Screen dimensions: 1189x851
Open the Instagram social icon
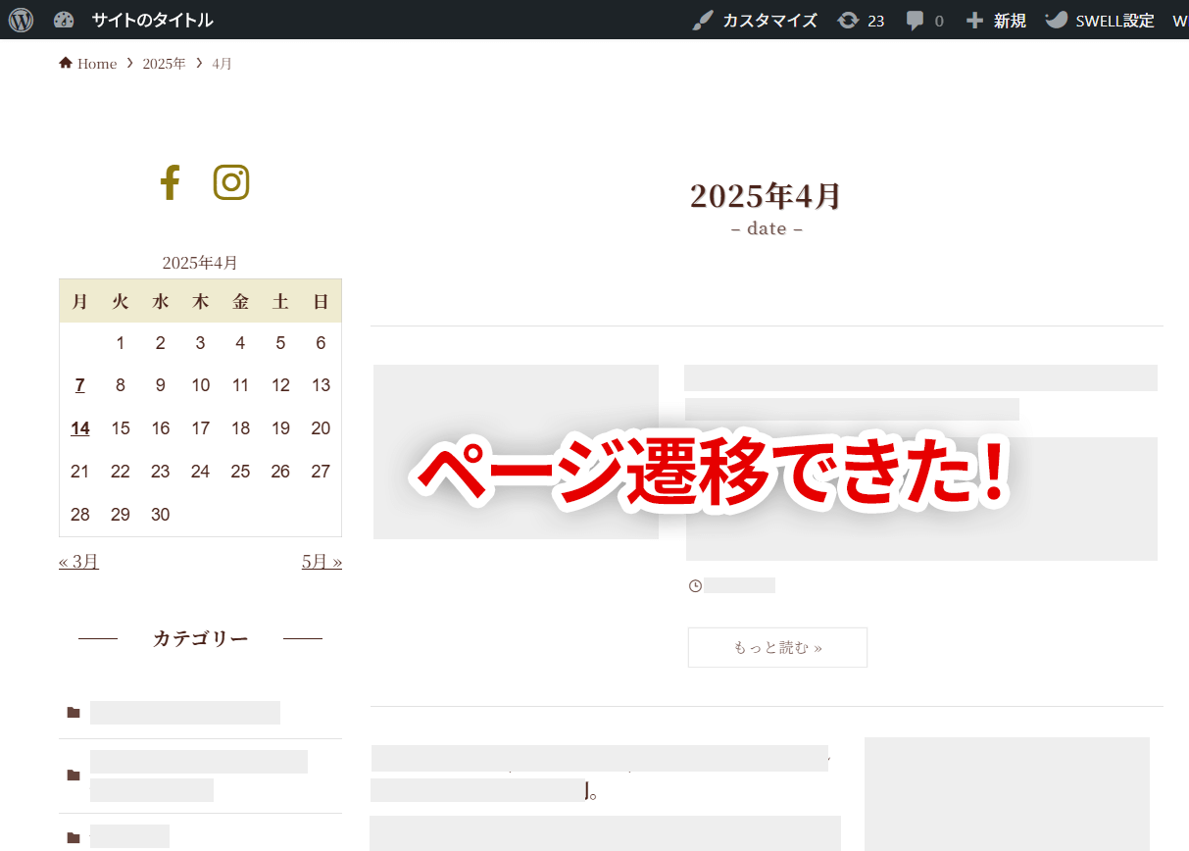pyautogui.click(x=231, y=182)
